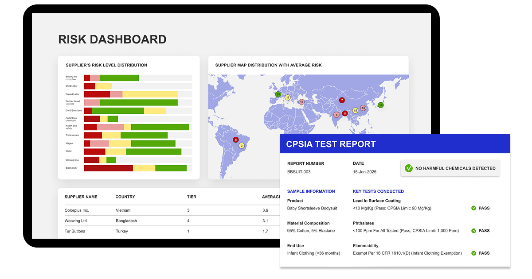Click the average risk value 3.1
The height and width of the screenshot is (279, 532).
click(265, 221)
